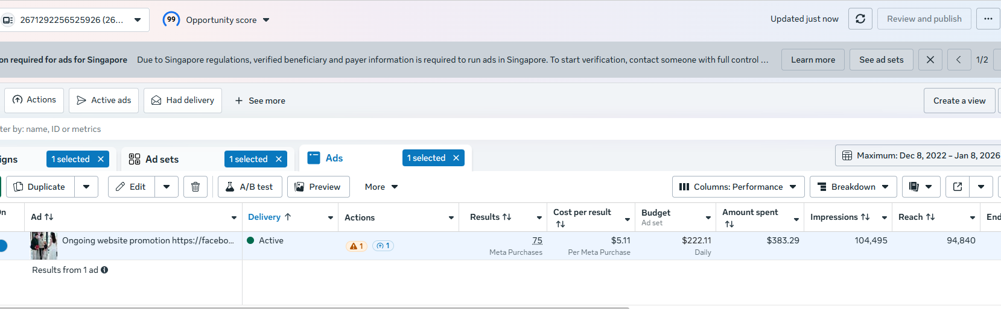Viewport: 1001px width, 309px height.
Task: Expand the Breakdown dropdown
Action: click(853, 187)
